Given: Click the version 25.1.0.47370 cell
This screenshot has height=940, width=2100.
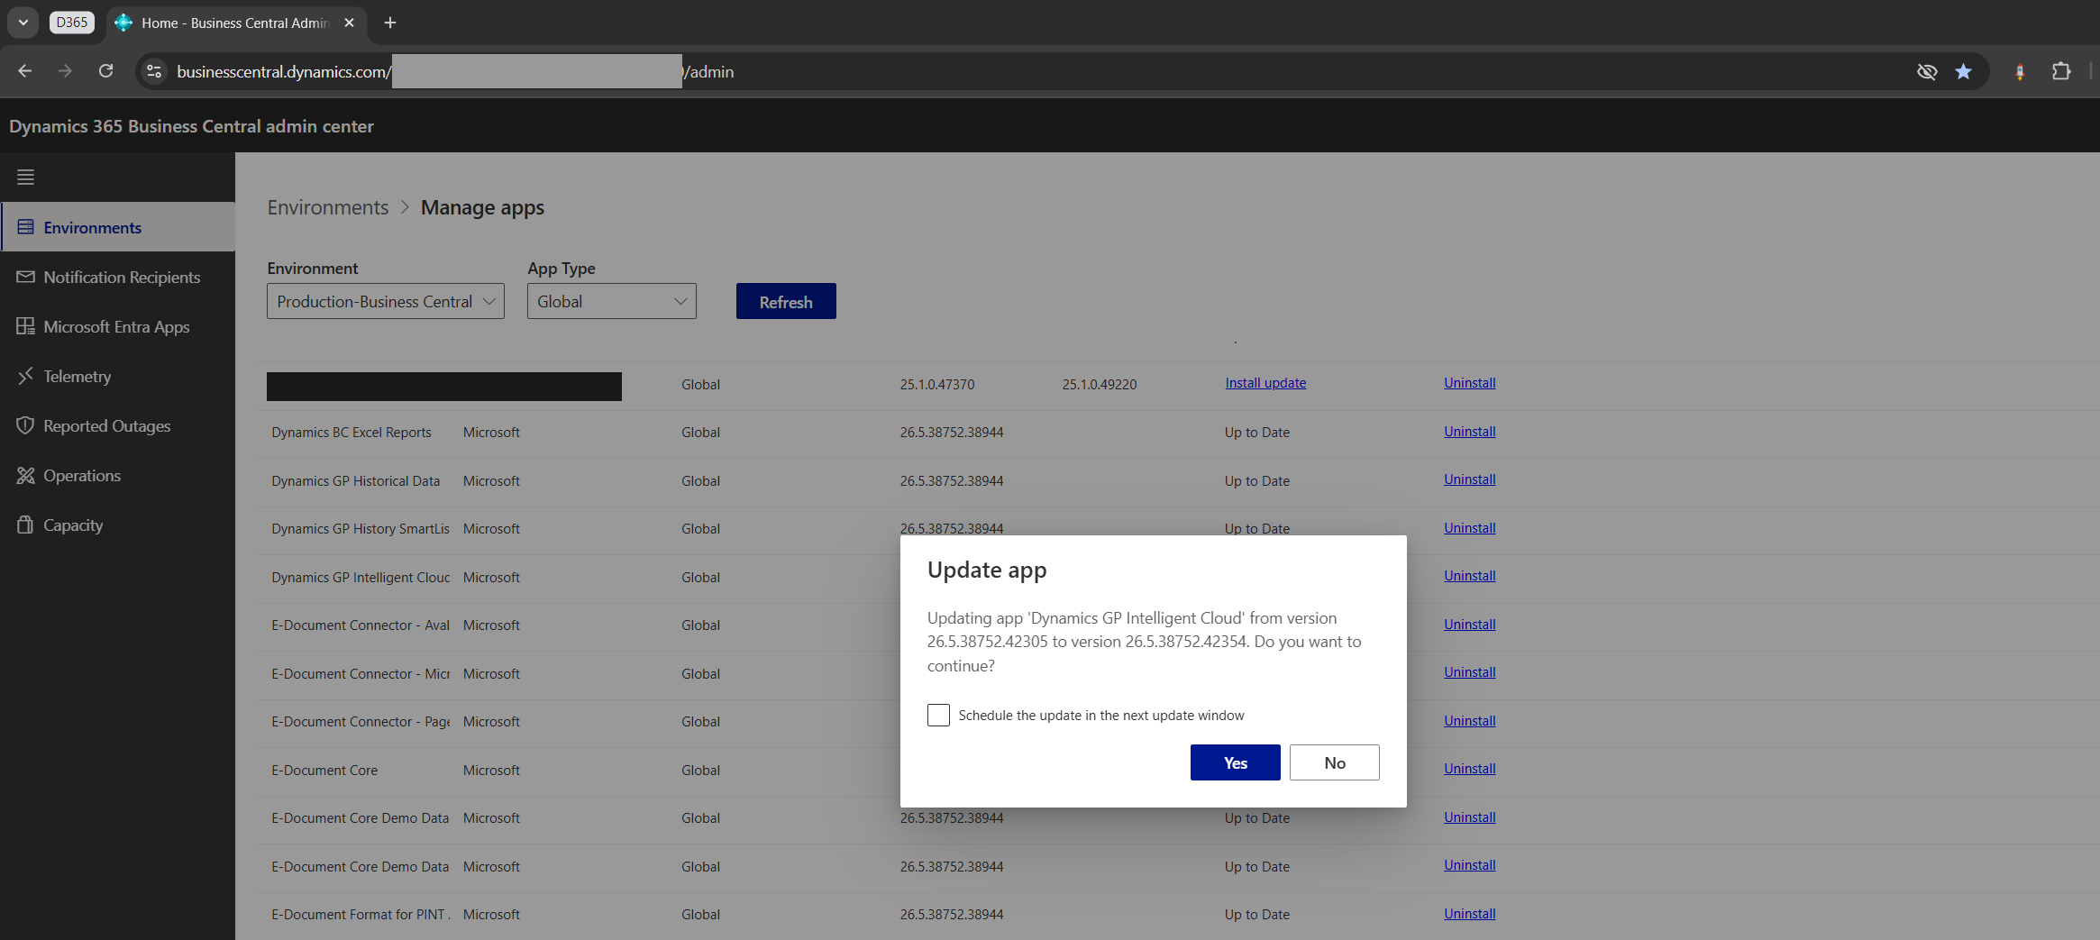Looking at the screenshot, I should click(x=937, y=384).
